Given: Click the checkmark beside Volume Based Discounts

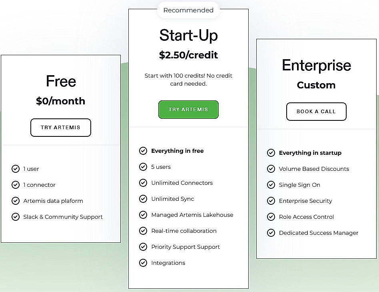Looking at the screenshot, I should [x=271, y=169].
